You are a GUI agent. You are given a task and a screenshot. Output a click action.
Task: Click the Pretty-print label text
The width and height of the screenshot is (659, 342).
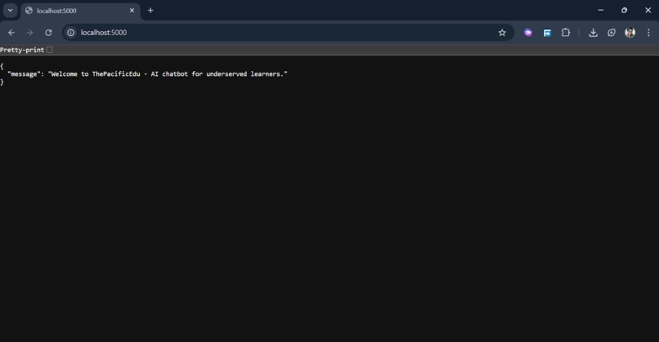click(22, 50)
